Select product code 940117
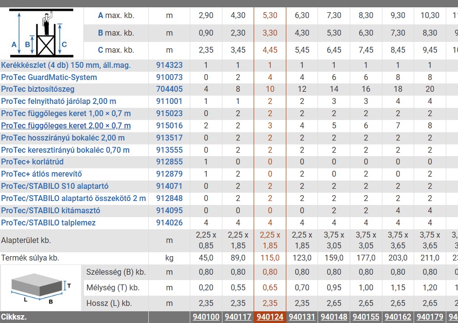458x323 pixels. 238,317
